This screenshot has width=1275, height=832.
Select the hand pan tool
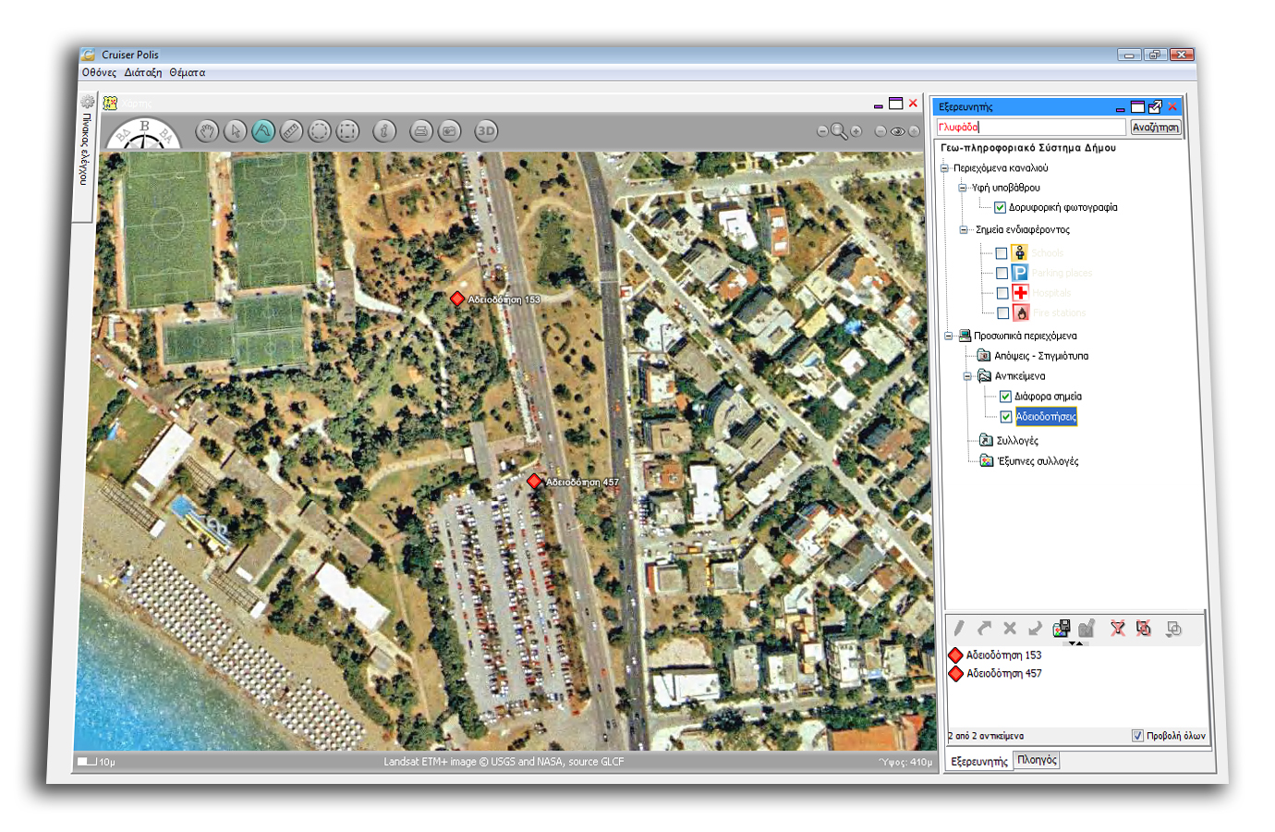(208, 131)
